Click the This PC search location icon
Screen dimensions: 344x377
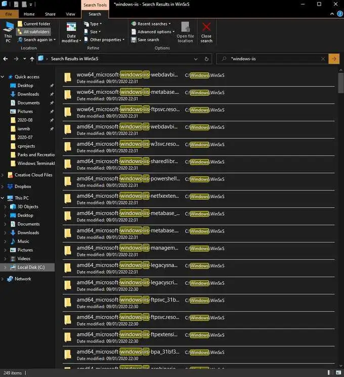pos(9,32)
